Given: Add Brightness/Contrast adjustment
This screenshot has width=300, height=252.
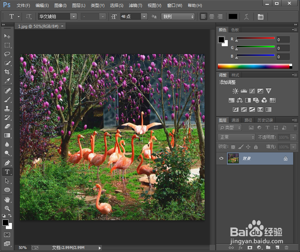Looking at the screenshot, I should 235,91.
